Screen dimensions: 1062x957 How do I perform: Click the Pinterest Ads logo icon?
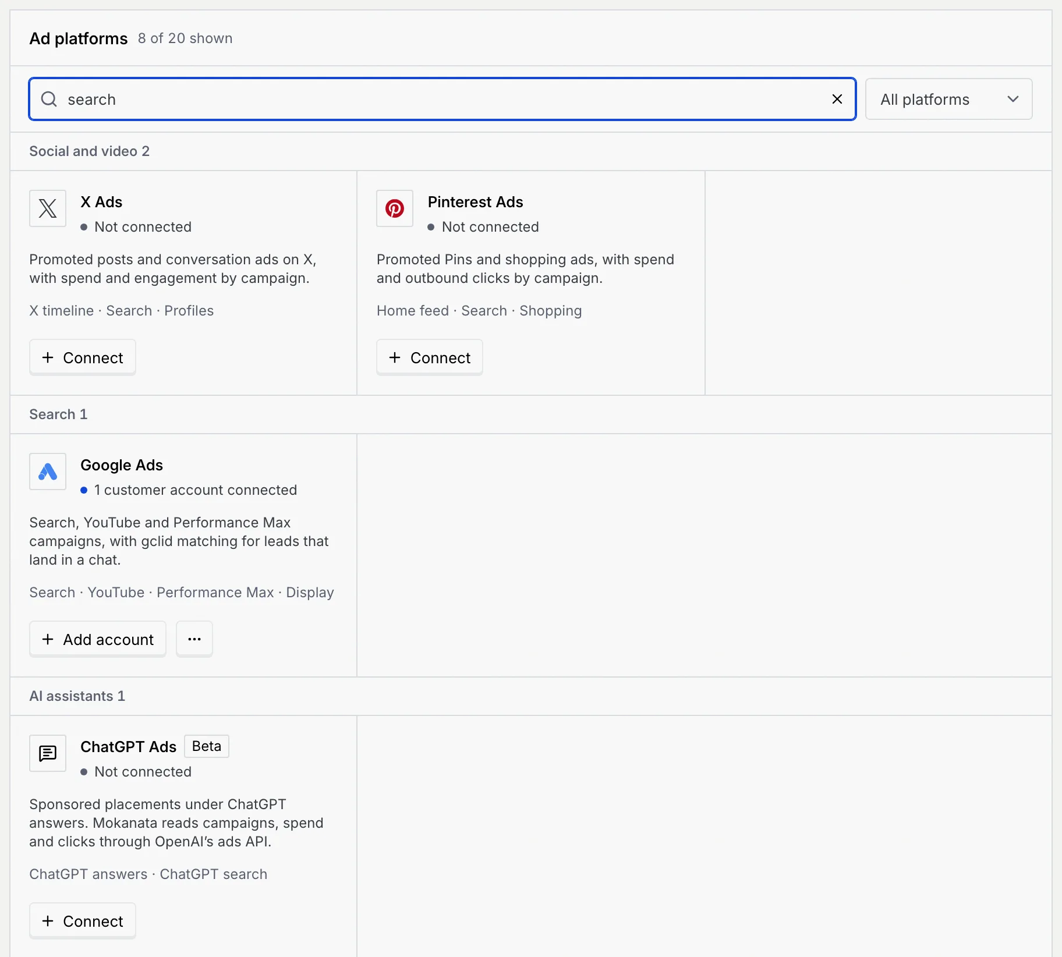click(395, 208)
